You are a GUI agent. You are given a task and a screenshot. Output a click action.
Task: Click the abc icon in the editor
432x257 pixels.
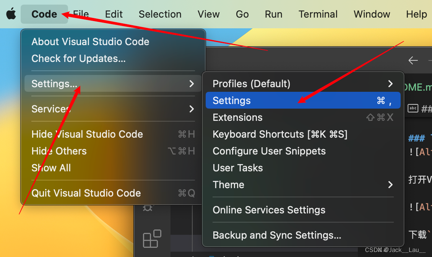tap(413, 108)
